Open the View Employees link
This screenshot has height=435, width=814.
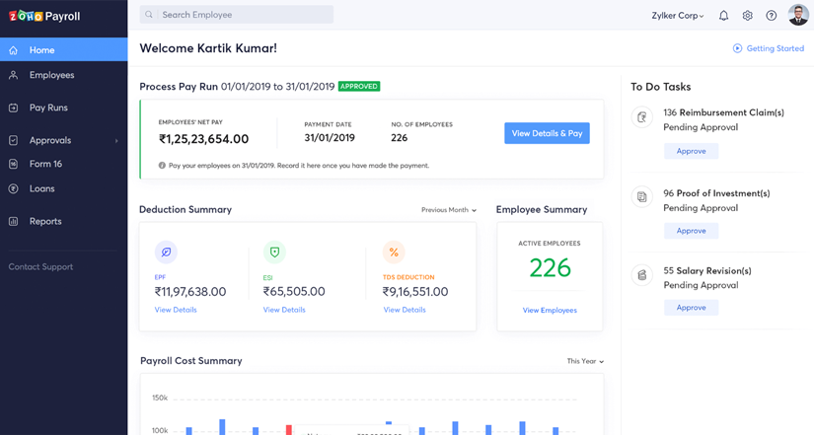tap(550, 310)
